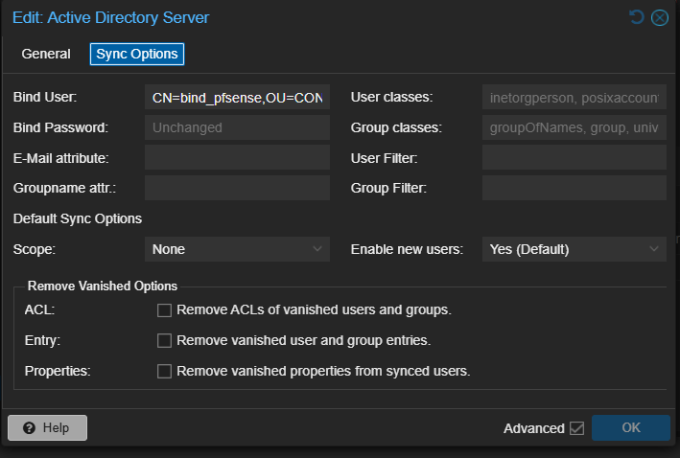Click the User classes field
The height and width of the screenshot is (458, 680).
[574, 97]
